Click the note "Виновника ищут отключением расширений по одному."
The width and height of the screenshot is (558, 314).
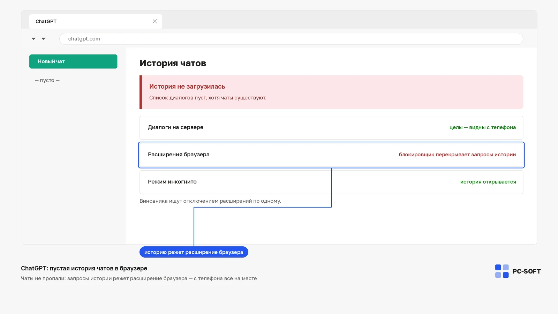coord(210,201)
